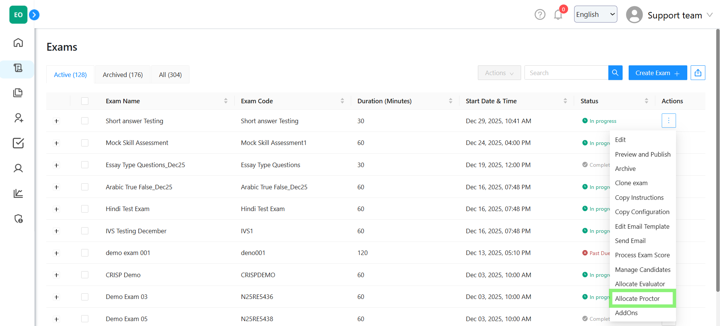Tick the checkbox for Mock Skill Assessment
This screenshot has width=720, height=326.
[x=85, y=143]
